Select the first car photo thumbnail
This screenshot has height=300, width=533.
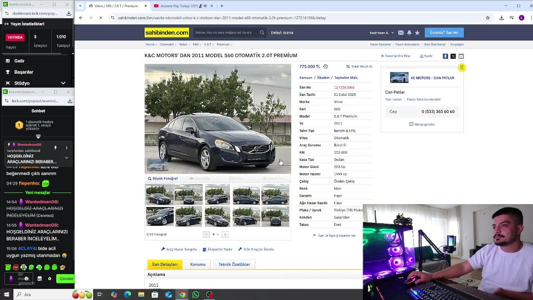point(159,195)
